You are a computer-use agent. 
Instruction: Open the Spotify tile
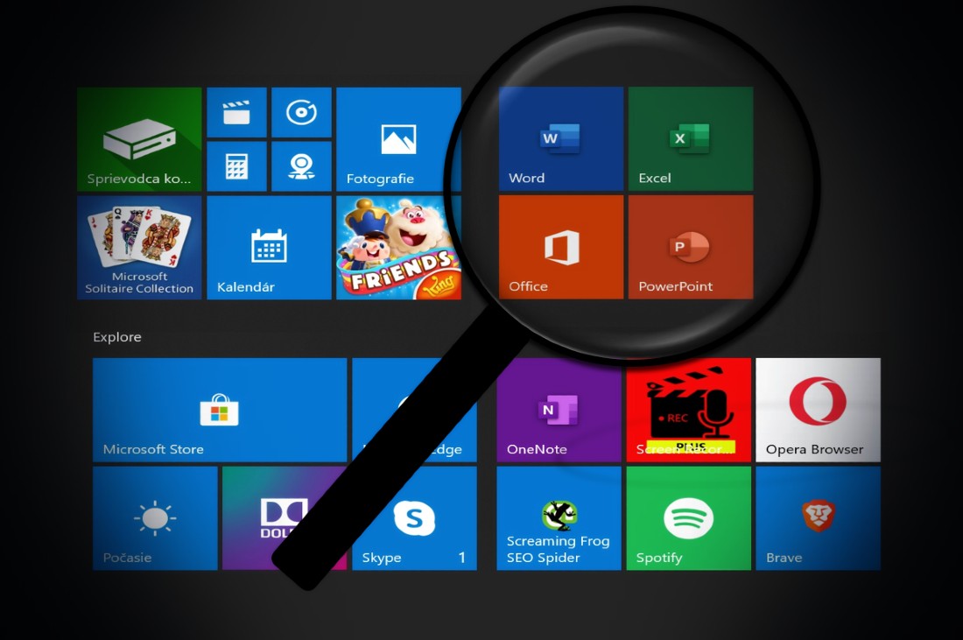688,518
